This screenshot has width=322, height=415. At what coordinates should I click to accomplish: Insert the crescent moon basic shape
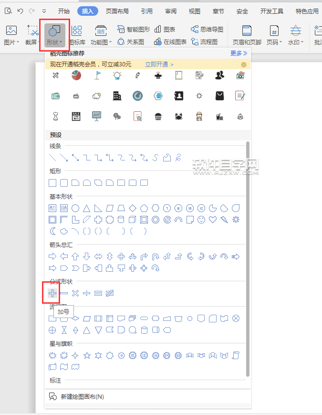pyautogui.click(x=52, y=231)
